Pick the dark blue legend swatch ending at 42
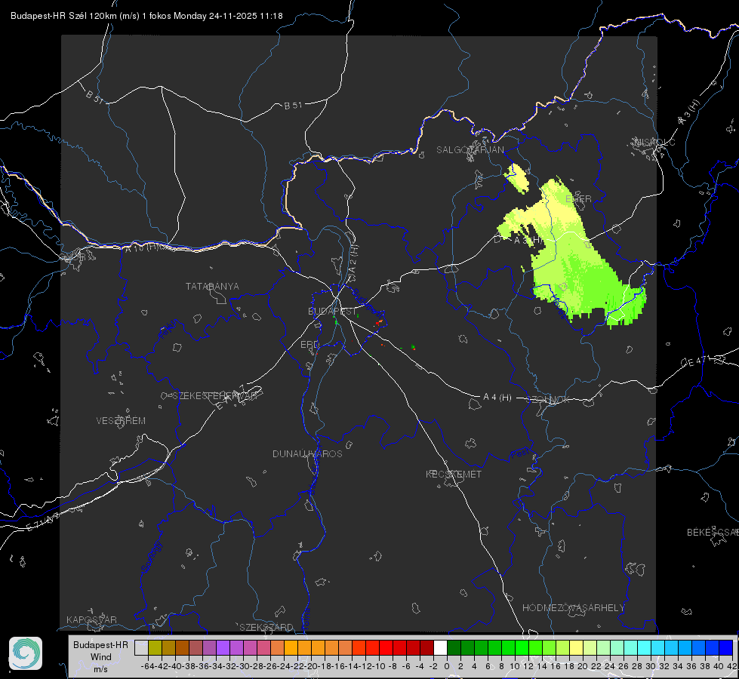739x679 pixels. (x=726, y=647)
